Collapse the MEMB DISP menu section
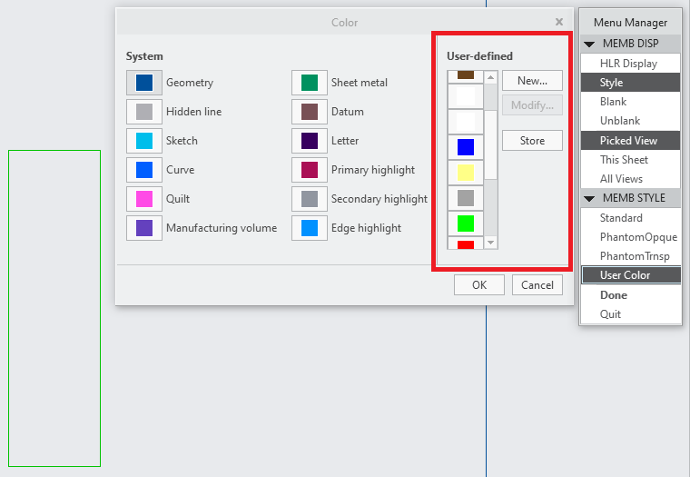 point(588,44)
